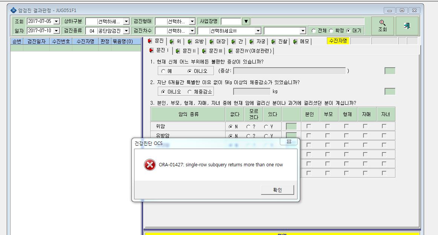Click the 조회 magnifier search icon button
This screenshot has height=235, width=438.
click(x=382, y=26)
